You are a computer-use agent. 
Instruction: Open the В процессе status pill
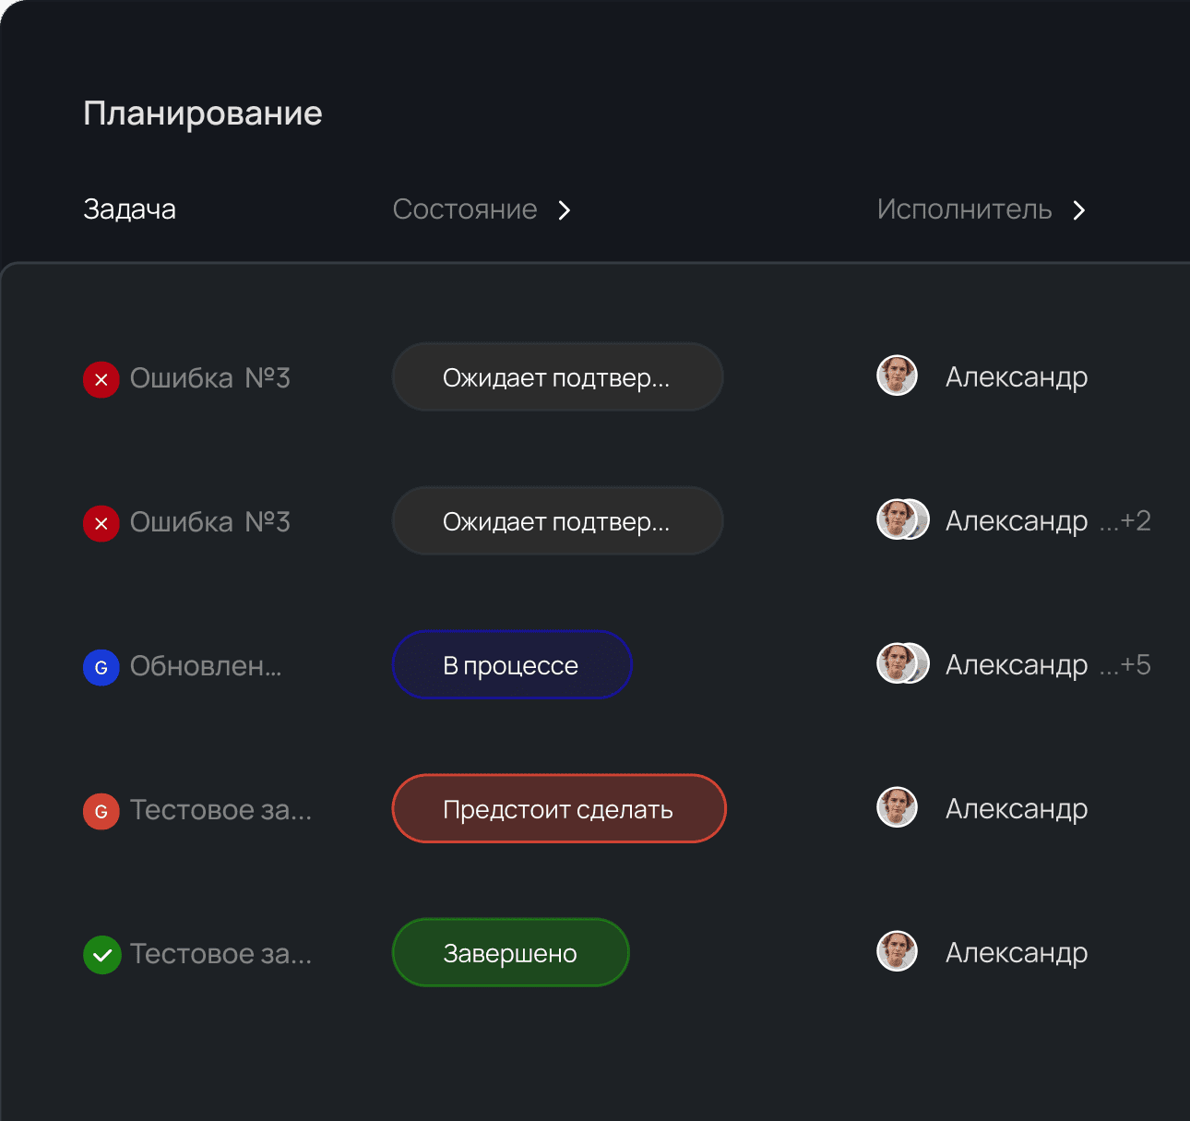(512, 665)
